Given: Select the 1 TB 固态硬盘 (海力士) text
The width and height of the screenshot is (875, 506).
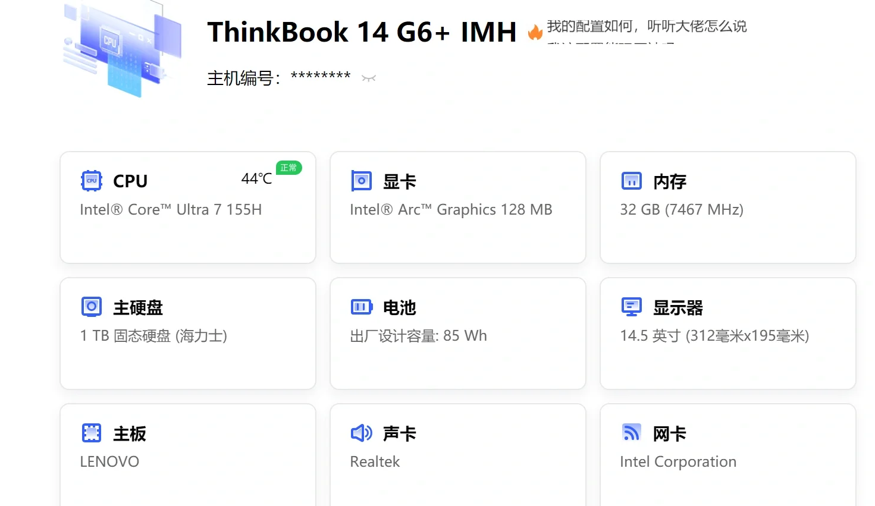Looking at the screenshot, I should pyautogui.click(x=153, y=336).
